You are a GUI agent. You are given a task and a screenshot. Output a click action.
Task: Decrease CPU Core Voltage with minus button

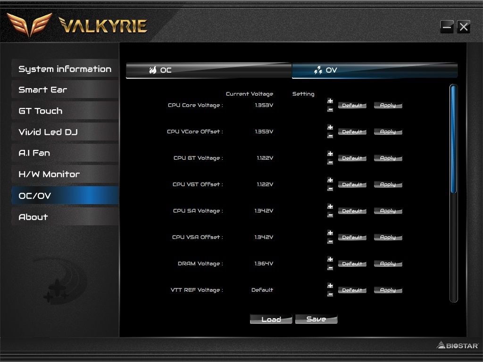[330, 109]
